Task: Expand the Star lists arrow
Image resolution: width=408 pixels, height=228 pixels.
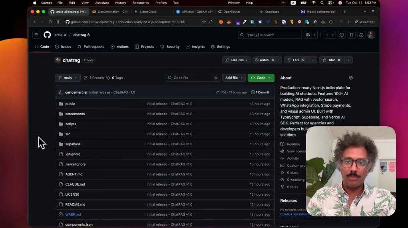Action: pyautogui.click(x=348, y=60)
